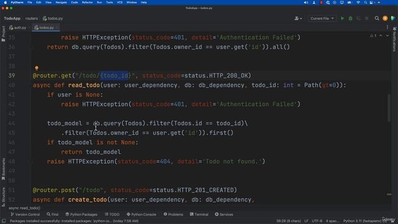Open the JetBrains toolbox icon at far right
The height and width of the screenshot is (224, 398).
point(393,18)
